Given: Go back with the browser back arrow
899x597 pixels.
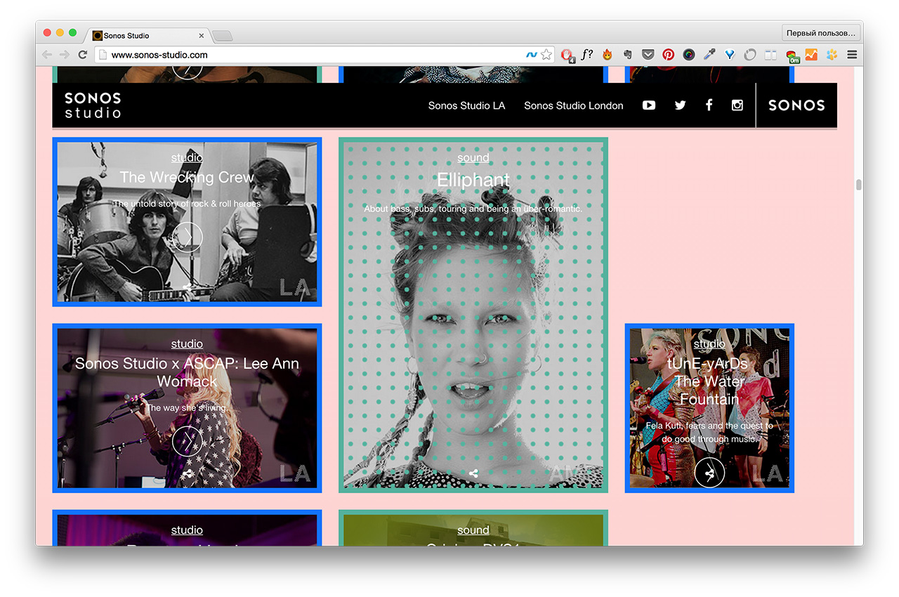Looking at the screenshot, I should pyautogui.click(x=47, y=55).
